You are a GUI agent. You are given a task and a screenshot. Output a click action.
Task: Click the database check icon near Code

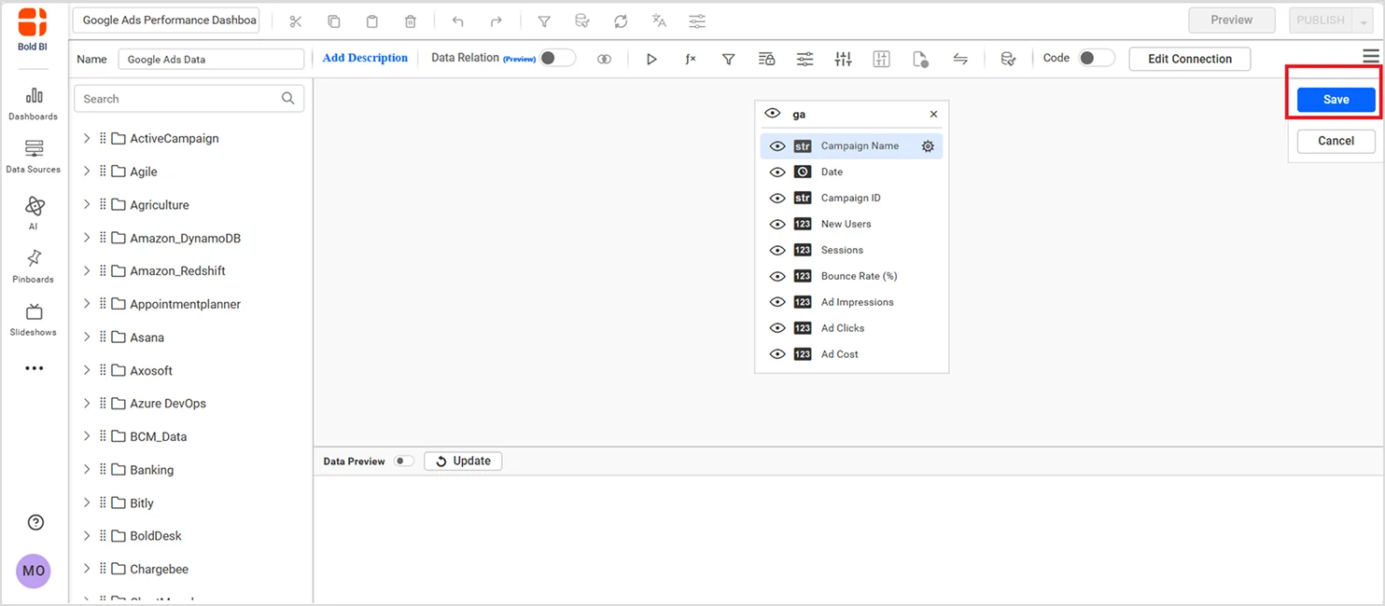click(1008, 59)
